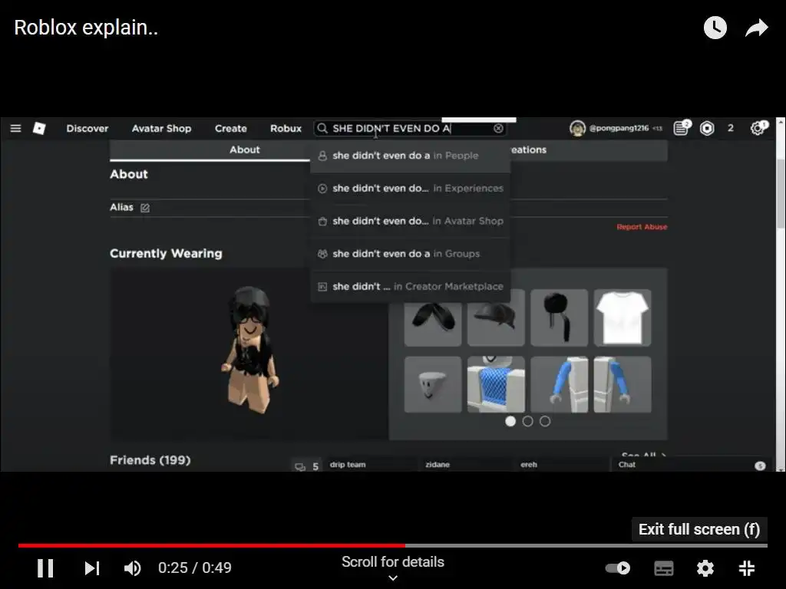Open the Create menu

point(230,128)
